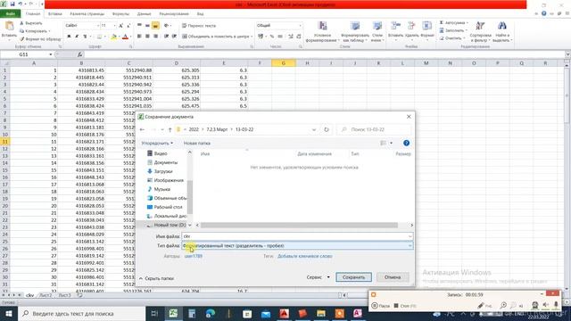The image size is (571, 321).
Task: Click the Excel icon in taskbar
Action: click(173, 313)
